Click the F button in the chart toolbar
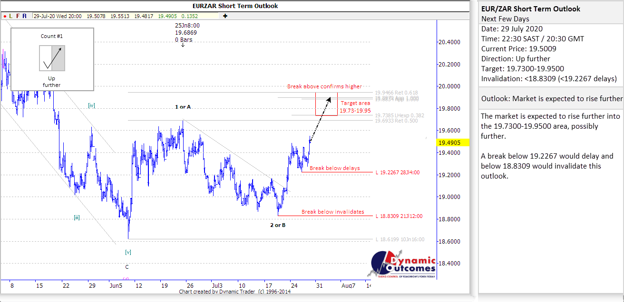Screen dimensions: 624x302 click(18, 16)
